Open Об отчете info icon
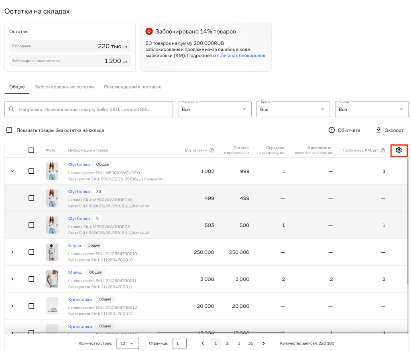Viewport: 411px width, 351px height. (332, 130)
